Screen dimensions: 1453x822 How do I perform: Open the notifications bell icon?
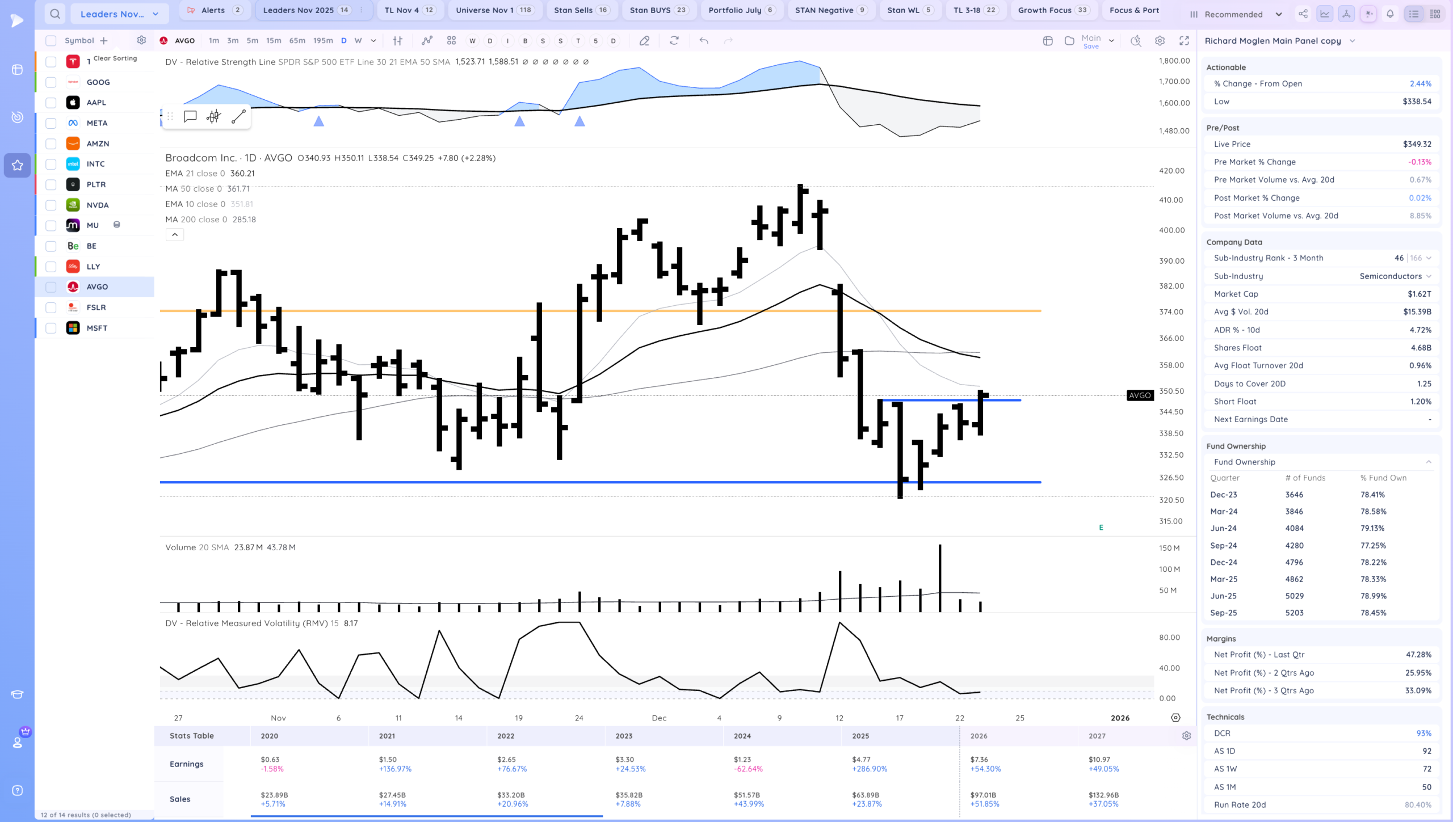[1390, 14]
